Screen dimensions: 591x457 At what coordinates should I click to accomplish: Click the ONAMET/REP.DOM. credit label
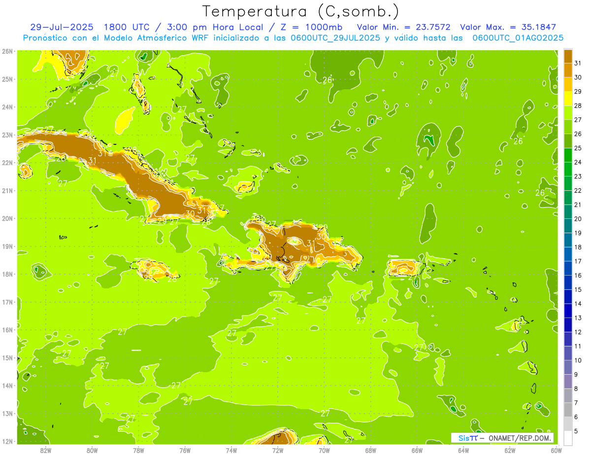(521, 438)
